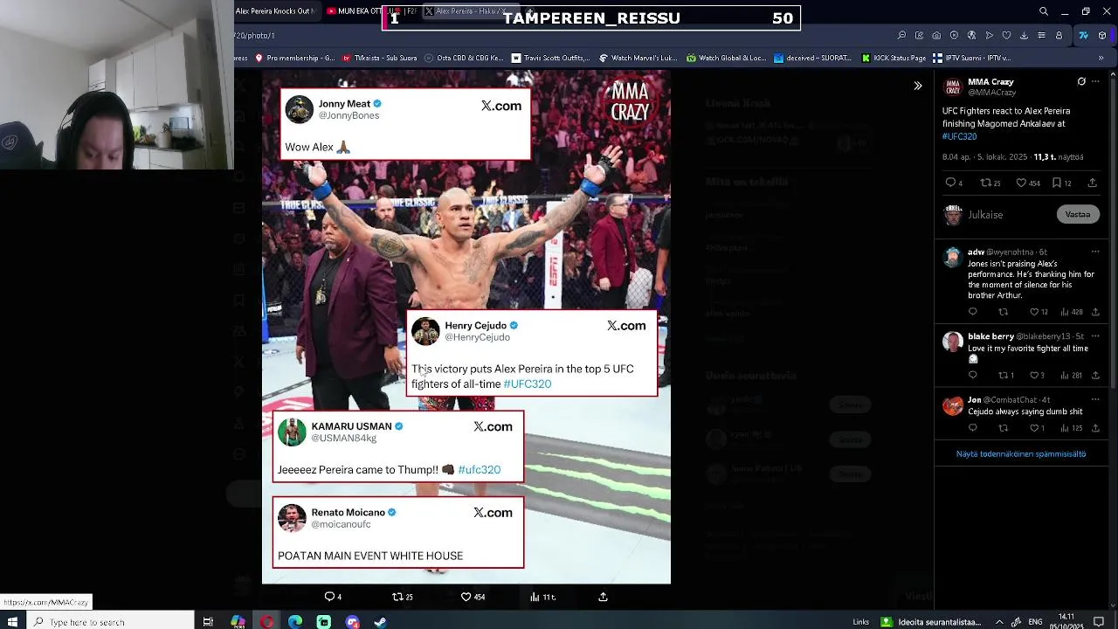Repost icon under the photo showing 25
This screenshot has height=629, width=1118.
tap(403, 597)
